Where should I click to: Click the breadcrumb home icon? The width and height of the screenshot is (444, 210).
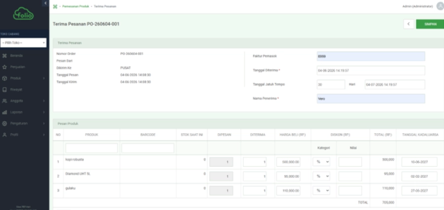point(55,6)
